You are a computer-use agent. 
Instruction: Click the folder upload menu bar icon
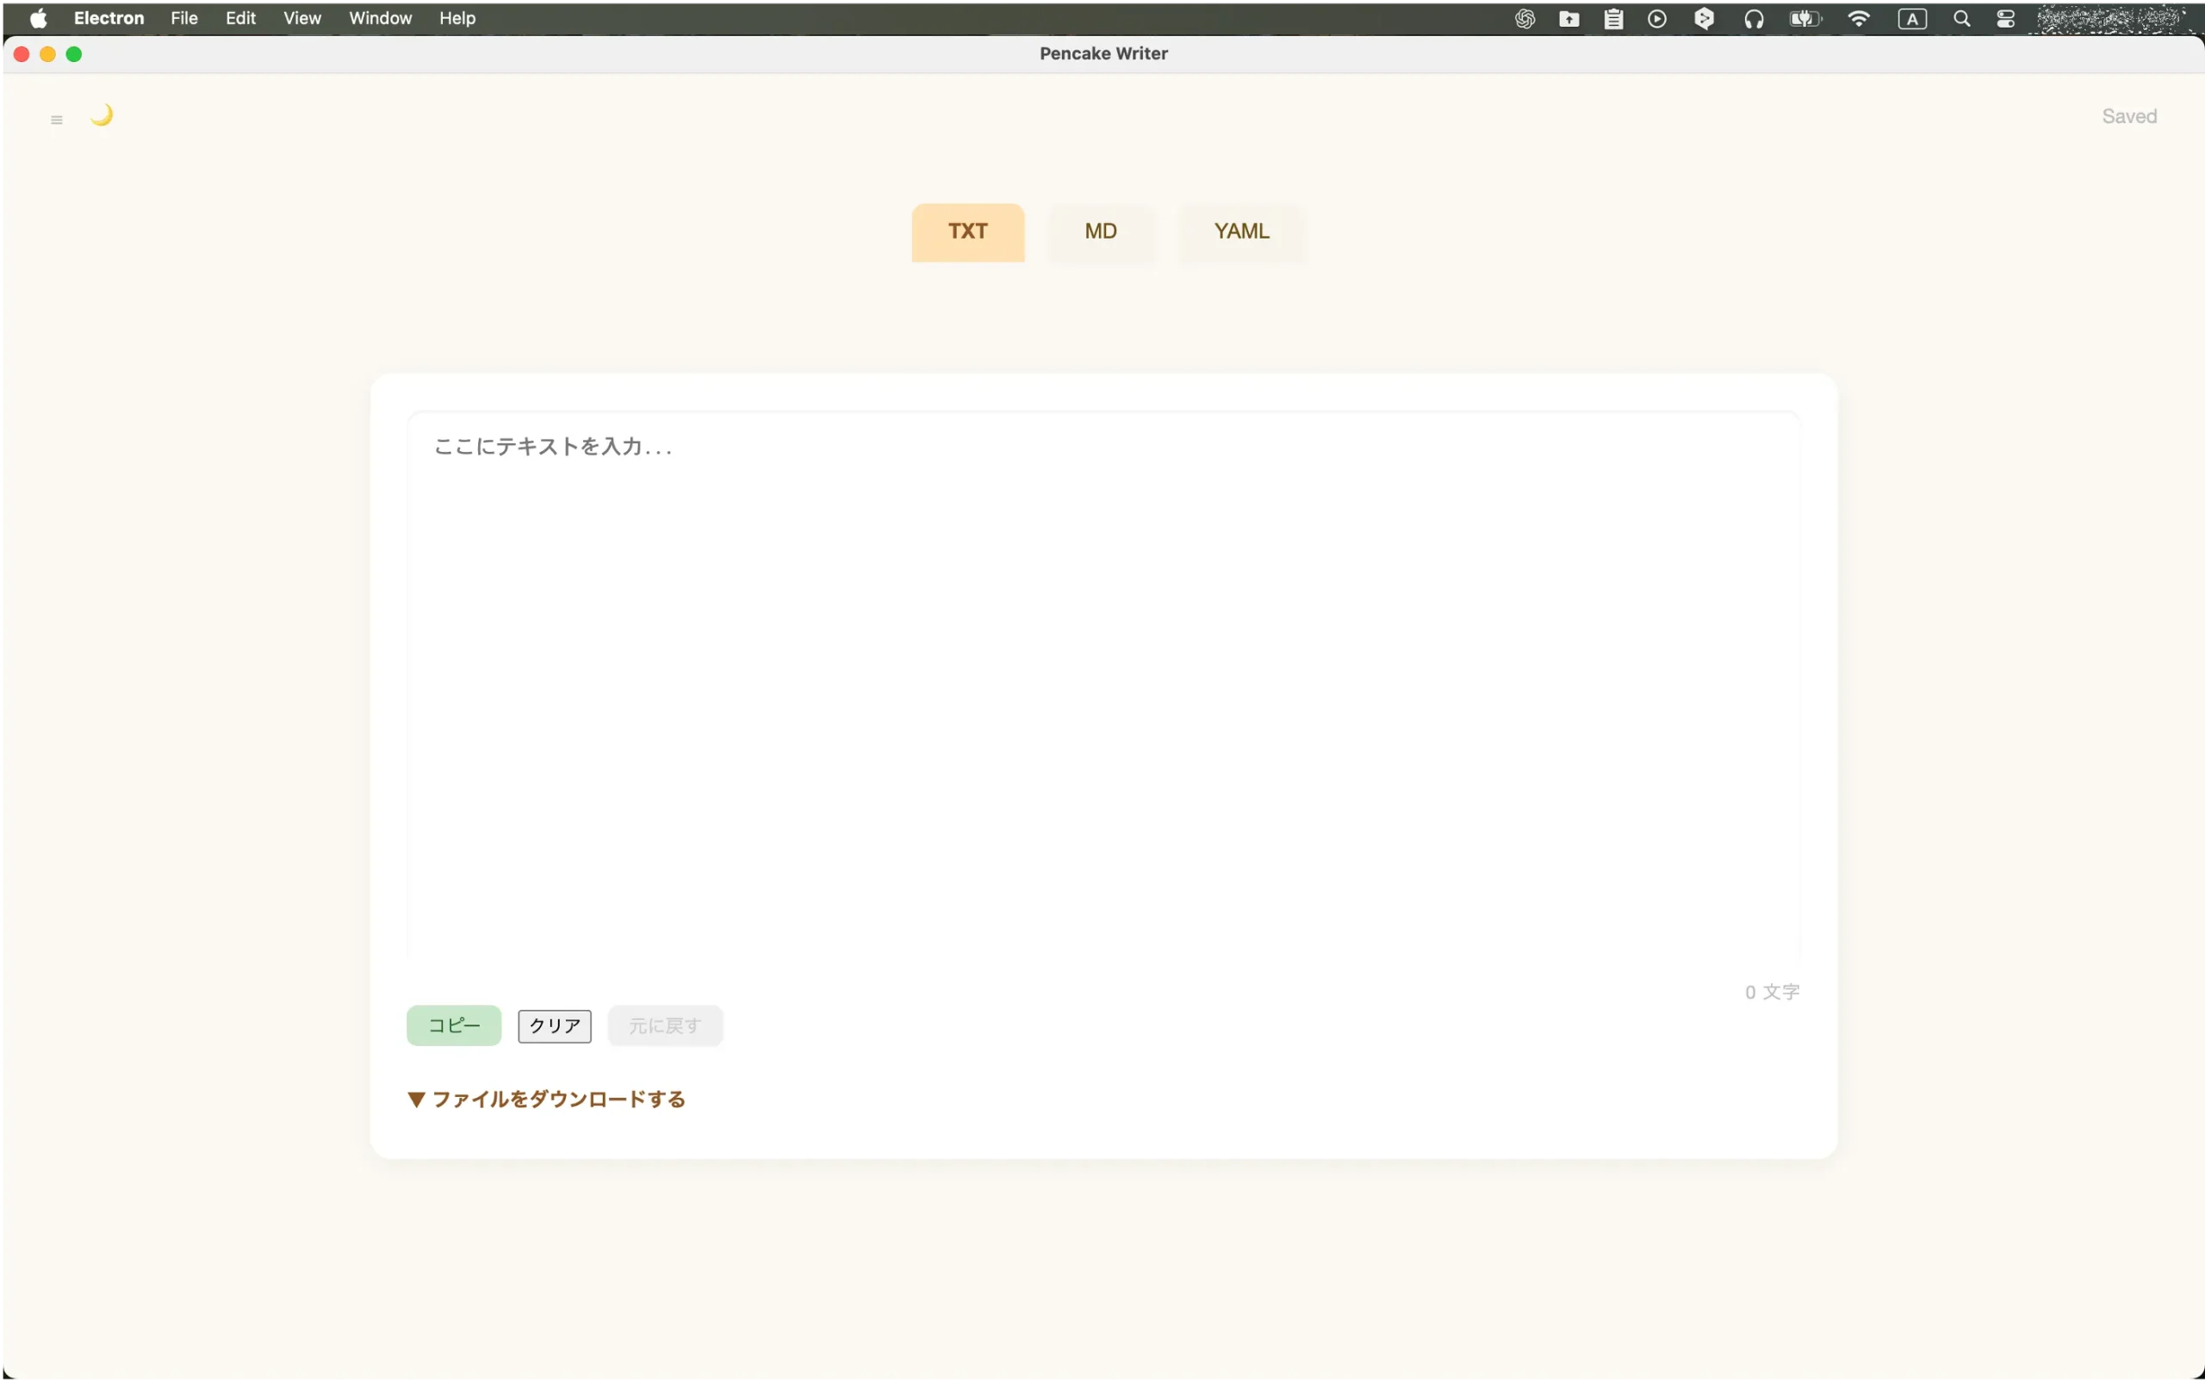1568,18
